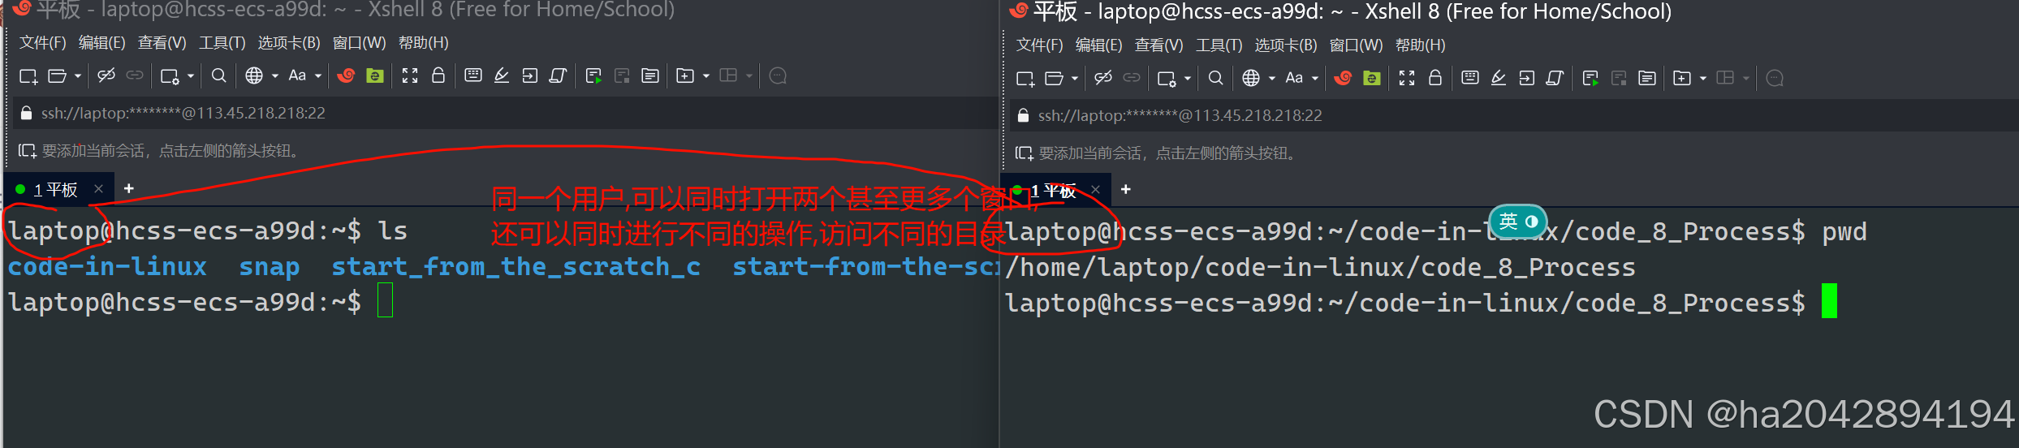Open the keyboard icon in the right window toolbar
The height and width of the screenshot is (448, 2019).
click(1470, 78)
